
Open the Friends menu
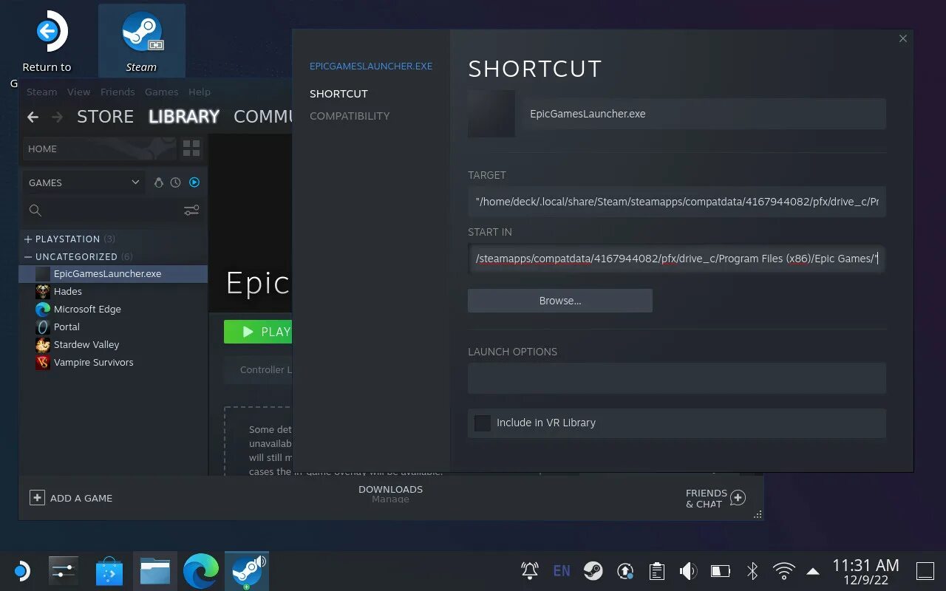pos(118,92)
